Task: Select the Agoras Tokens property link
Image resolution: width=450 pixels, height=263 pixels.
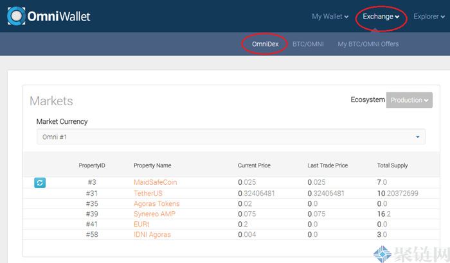Action: click(x=156, y=203)
